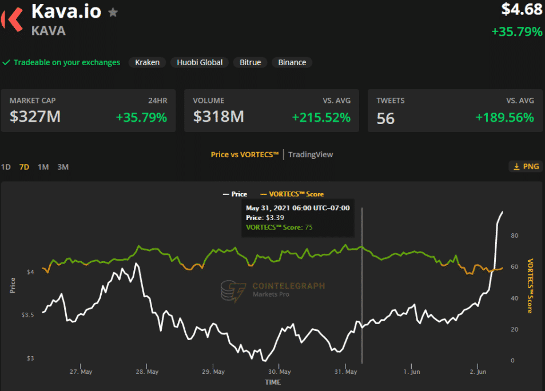Open the Binance exchange link
Viewport: 545px width, 391px height.
[292, 62]
